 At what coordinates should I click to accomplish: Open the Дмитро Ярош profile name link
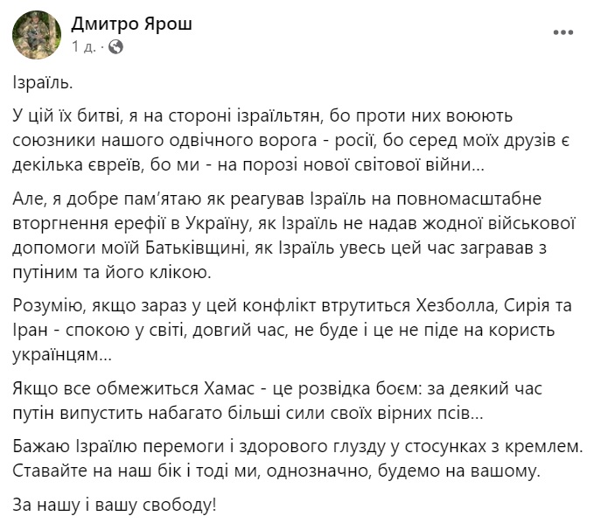tap(131, 24)
